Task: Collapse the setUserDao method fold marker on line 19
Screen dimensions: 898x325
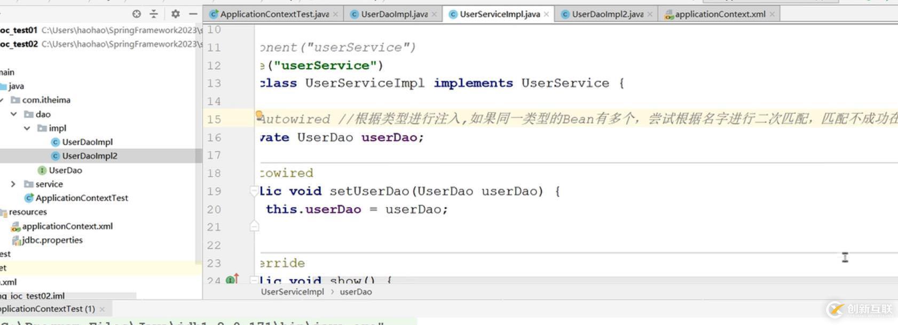Action: click(x=254, y=191)
